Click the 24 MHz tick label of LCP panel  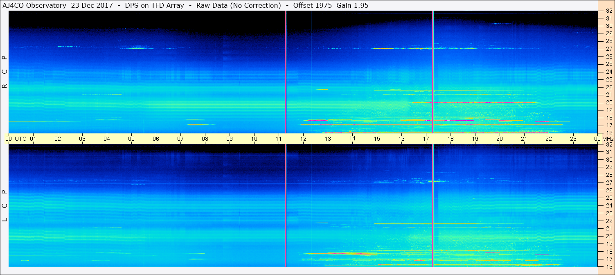tap(609, 205)
